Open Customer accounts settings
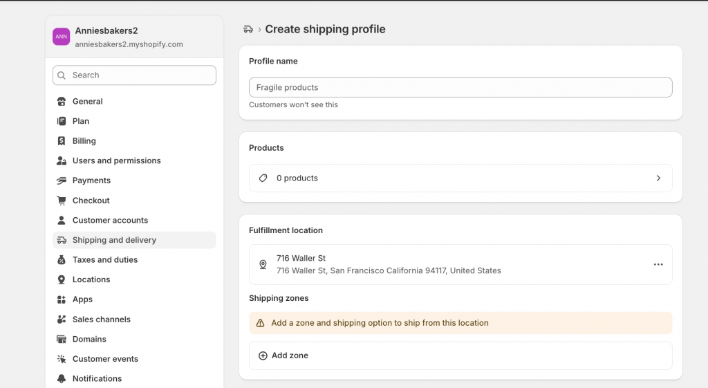 tap(134, 221)
